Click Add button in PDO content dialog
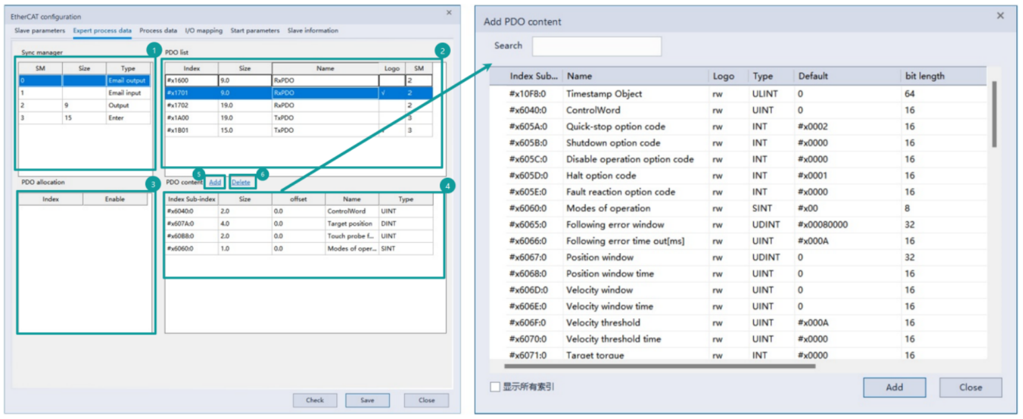Screen dimensions: 1023x419 (894, 387)
